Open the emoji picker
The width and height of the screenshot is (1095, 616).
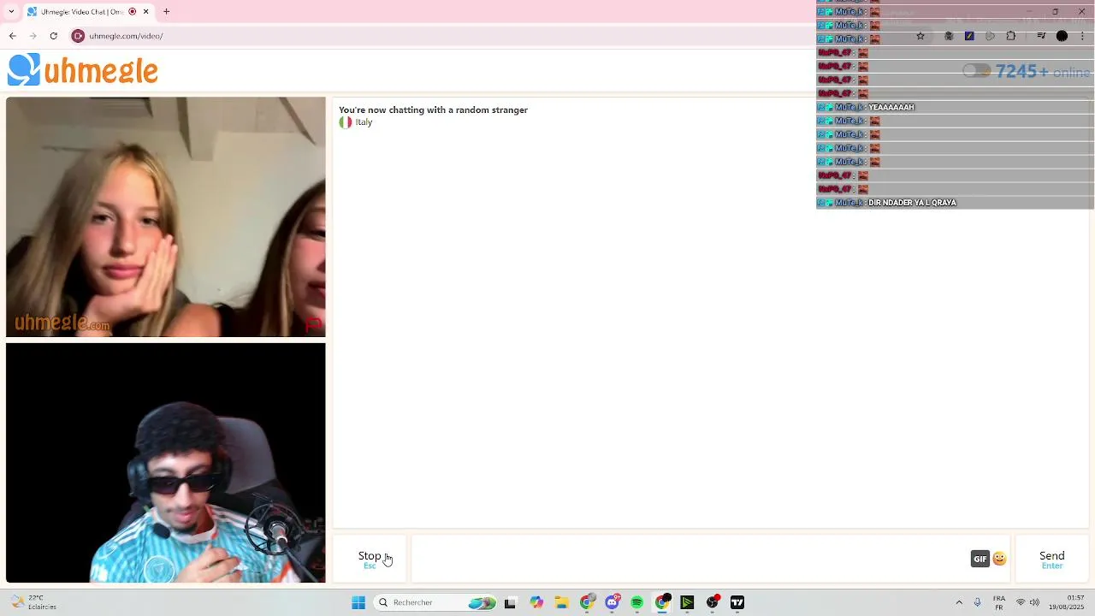tap(999, 559)
